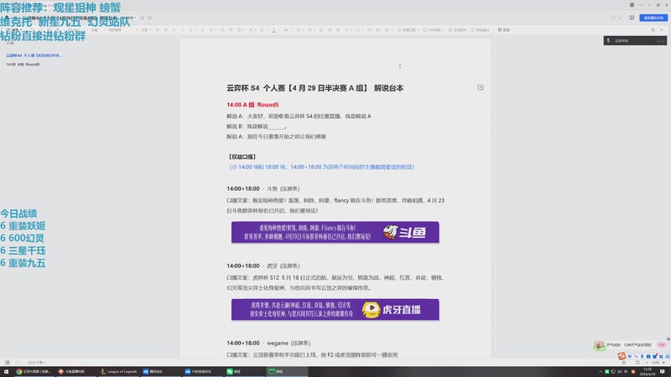Open the recording/speech panel at top right
The image size is (671, 377).
(x=635, y=40)
